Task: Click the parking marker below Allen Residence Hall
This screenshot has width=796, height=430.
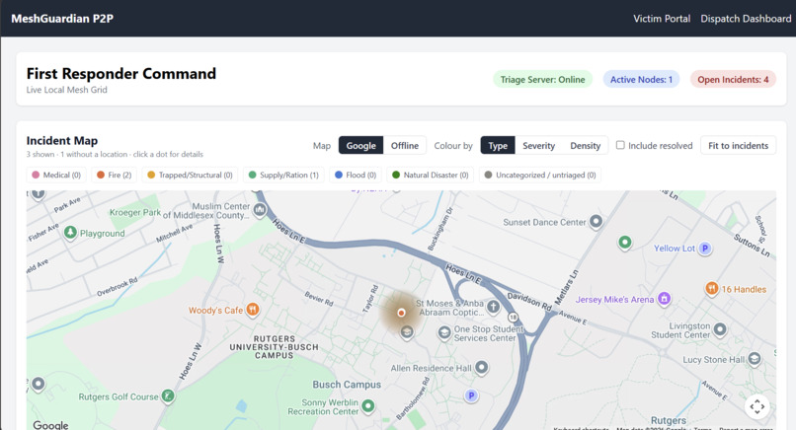Action: click(x=471, y=395)
